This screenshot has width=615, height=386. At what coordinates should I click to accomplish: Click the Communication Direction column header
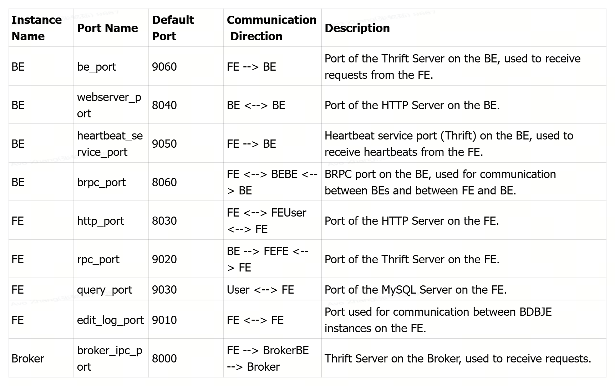point(271,28)
